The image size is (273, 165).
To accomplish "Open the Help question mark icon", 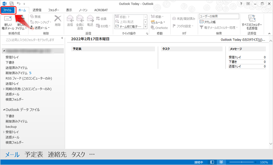I will [x=241, y=4].
